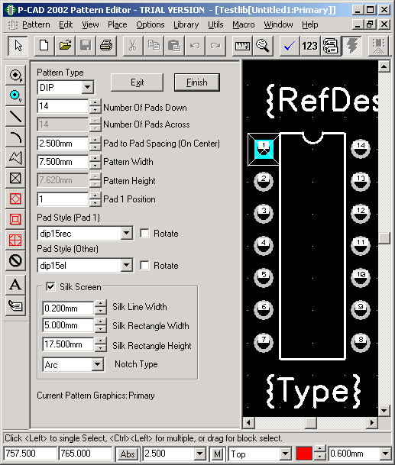Open the Utils menu
This screenshot has width=395, height=465.
[x=215, y=24]
